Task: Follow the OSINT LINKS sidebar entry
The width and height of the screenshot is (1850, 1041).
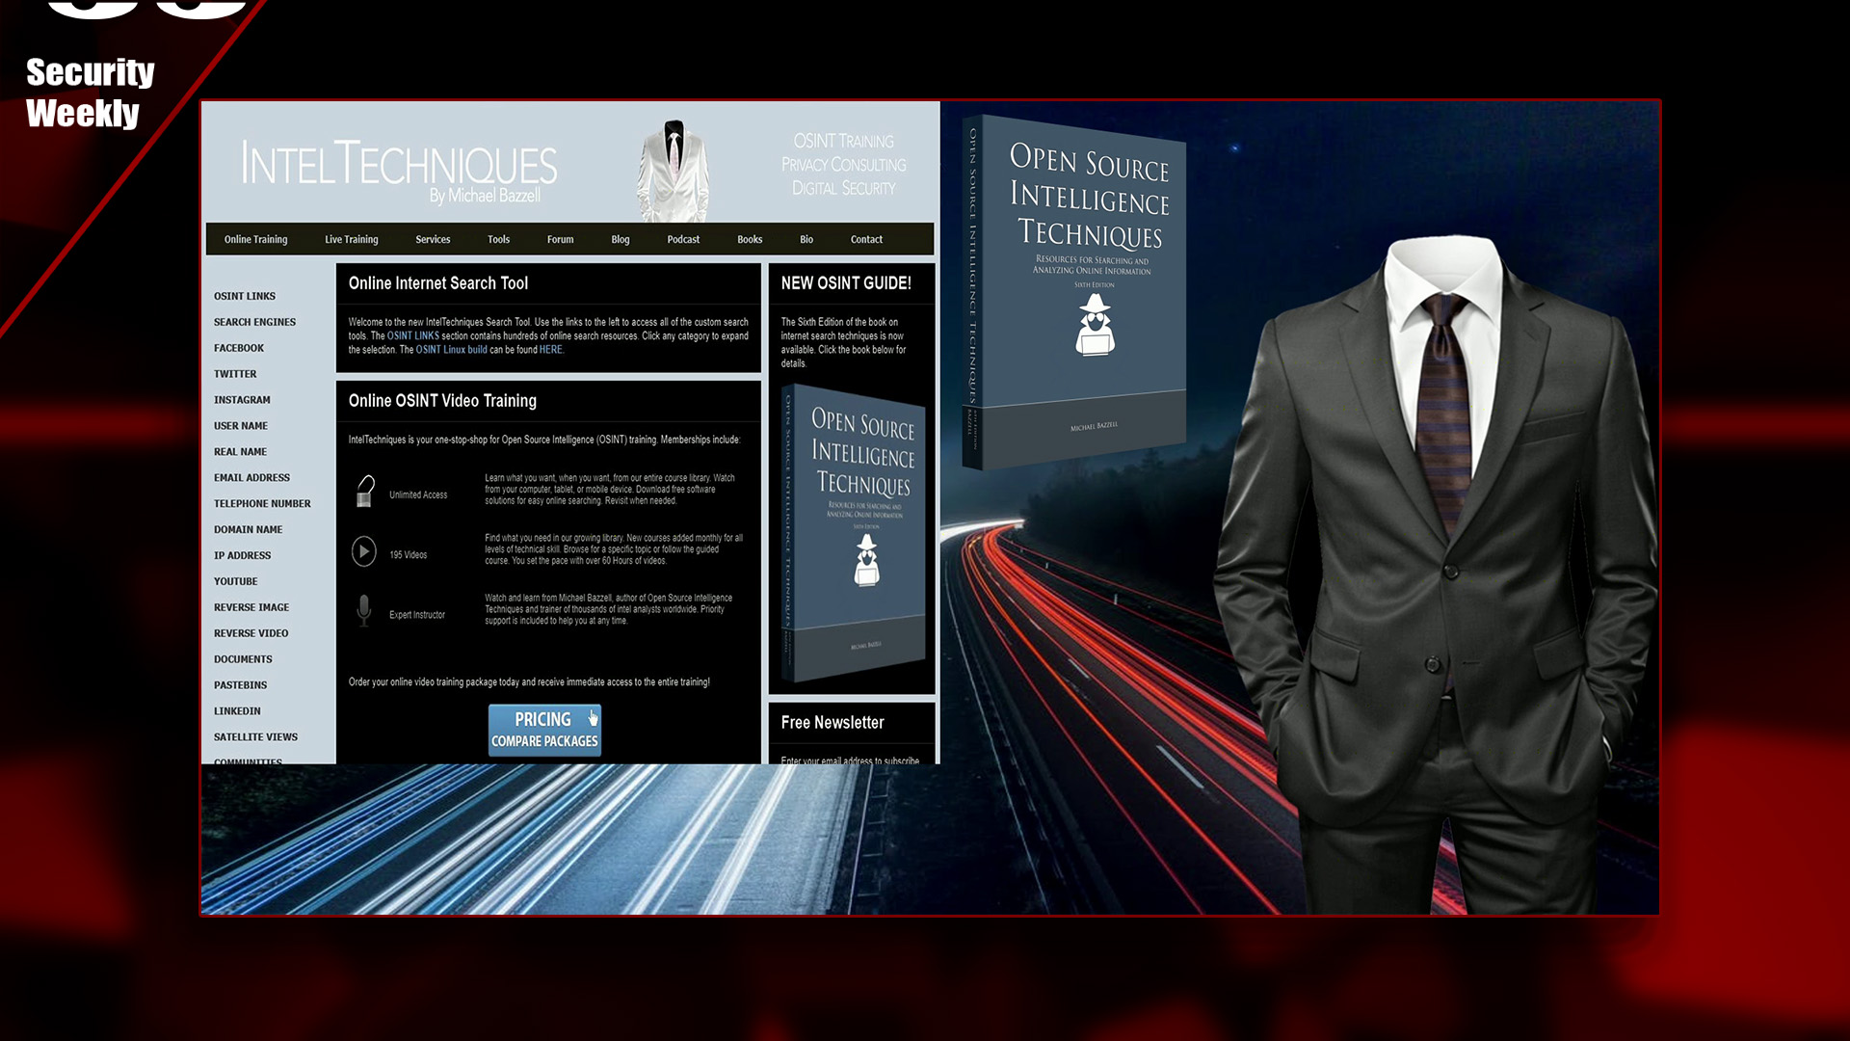Action: click(244, 296)
